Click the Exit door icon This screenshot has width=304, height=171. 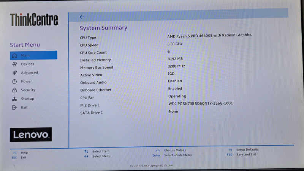(14, 107)
